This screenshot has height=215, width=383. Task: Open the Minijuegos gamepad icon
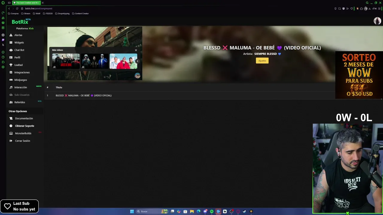click(11, 80)
